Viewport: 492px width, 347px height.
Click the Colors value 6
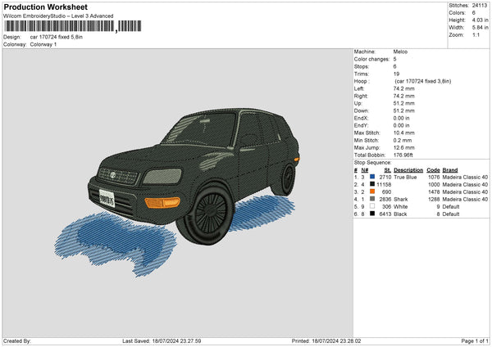tap(473, 13)
